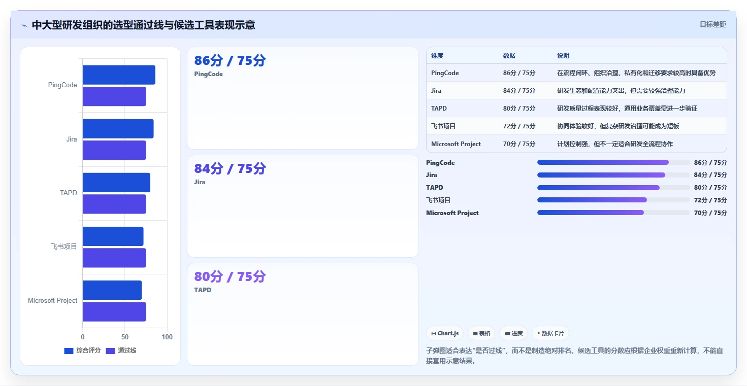
Task: Click the description starting 在流程闭环、组织治理
Action: click(x=636, y=73)
